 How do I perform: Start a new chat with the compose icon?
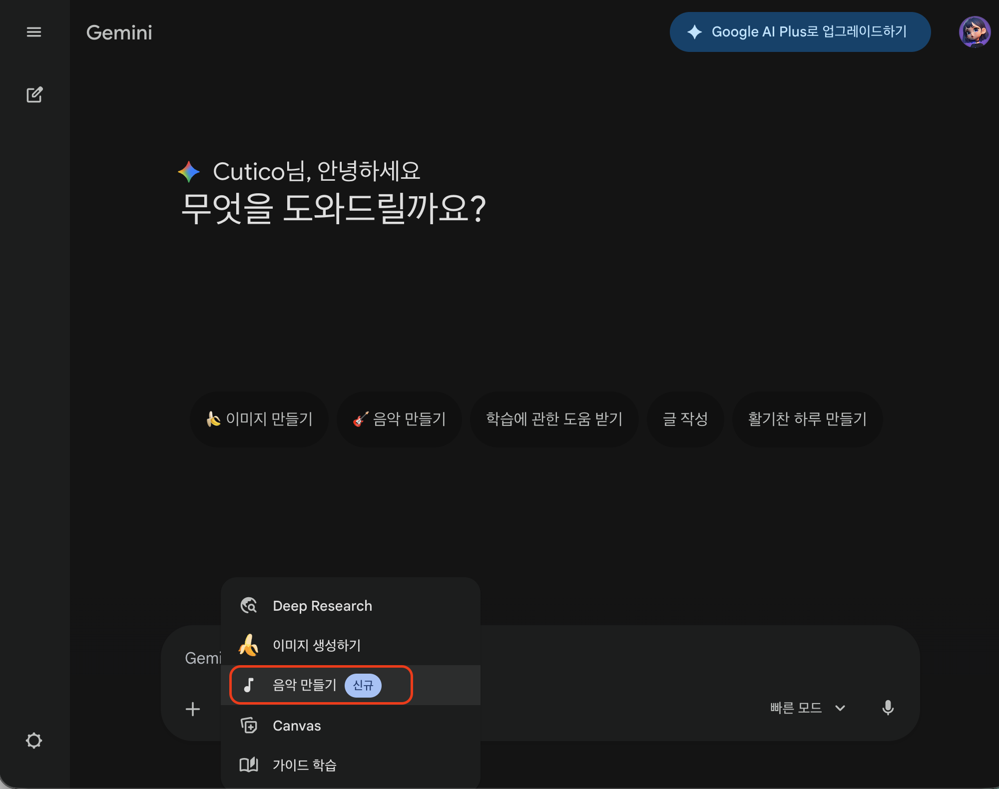[34, 94]
